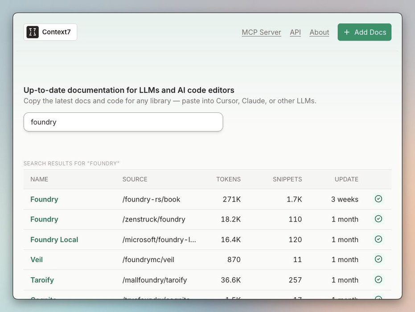Click the UPDATE column header
The height and width of the screenshot is (312, 415).
(x=346, y=179)
